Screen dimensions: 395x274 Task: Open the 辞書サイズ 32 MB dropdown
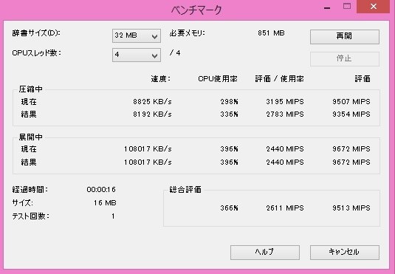(x=137, y=35)
